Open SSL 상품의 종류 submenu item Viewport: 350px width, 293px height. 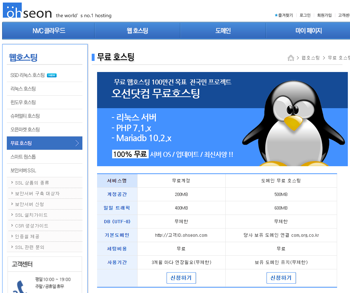click(32, 183)
